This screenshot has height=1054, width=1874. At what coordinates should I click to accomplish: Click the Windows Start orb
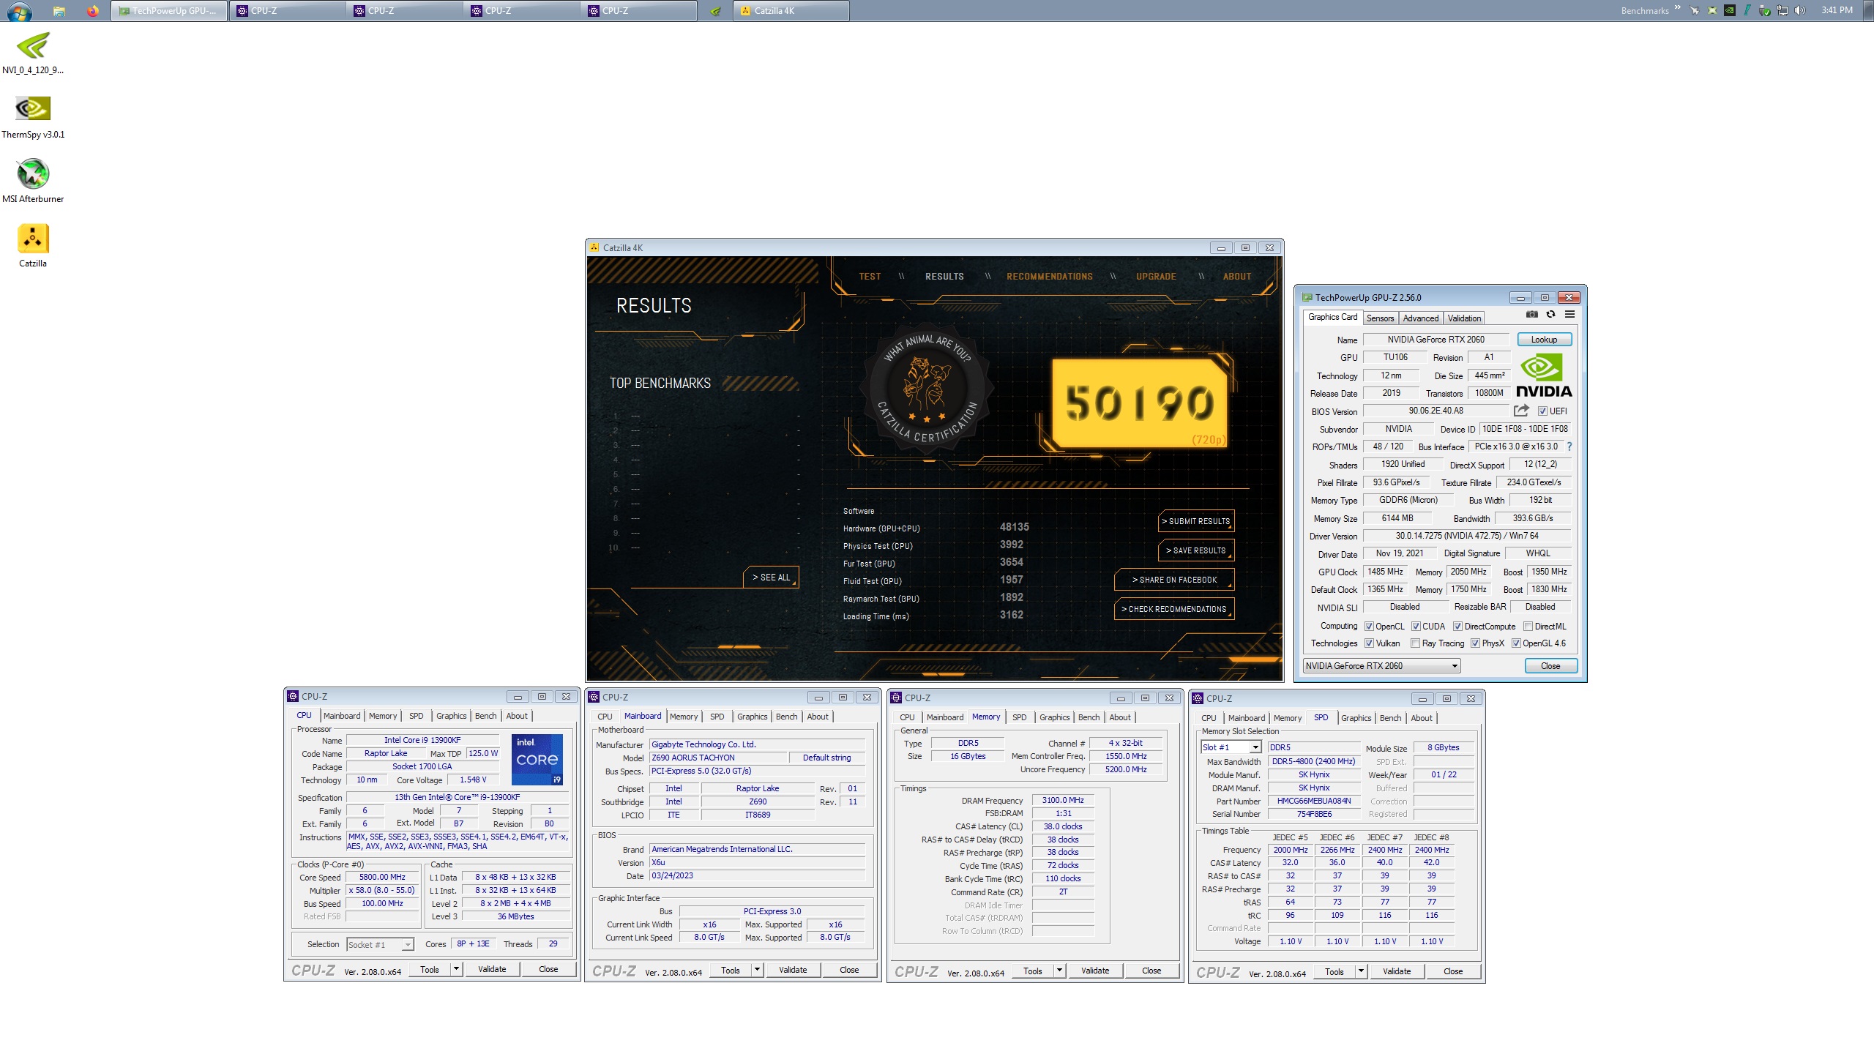tap(20, 11)
